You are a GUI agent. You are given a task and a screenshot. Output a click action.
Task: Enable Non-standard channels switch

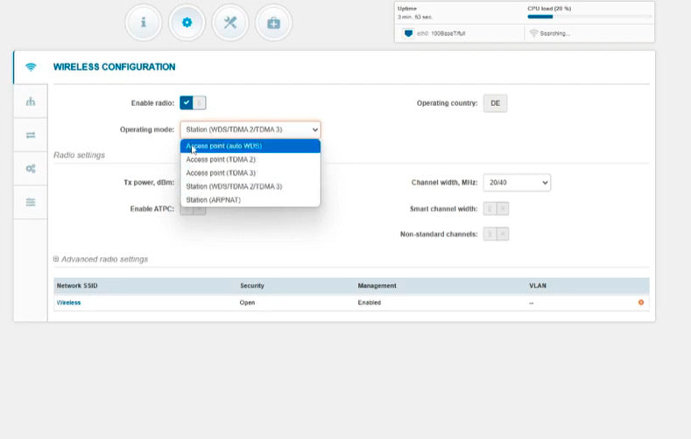pyautogui.click(x=496, y=233)
